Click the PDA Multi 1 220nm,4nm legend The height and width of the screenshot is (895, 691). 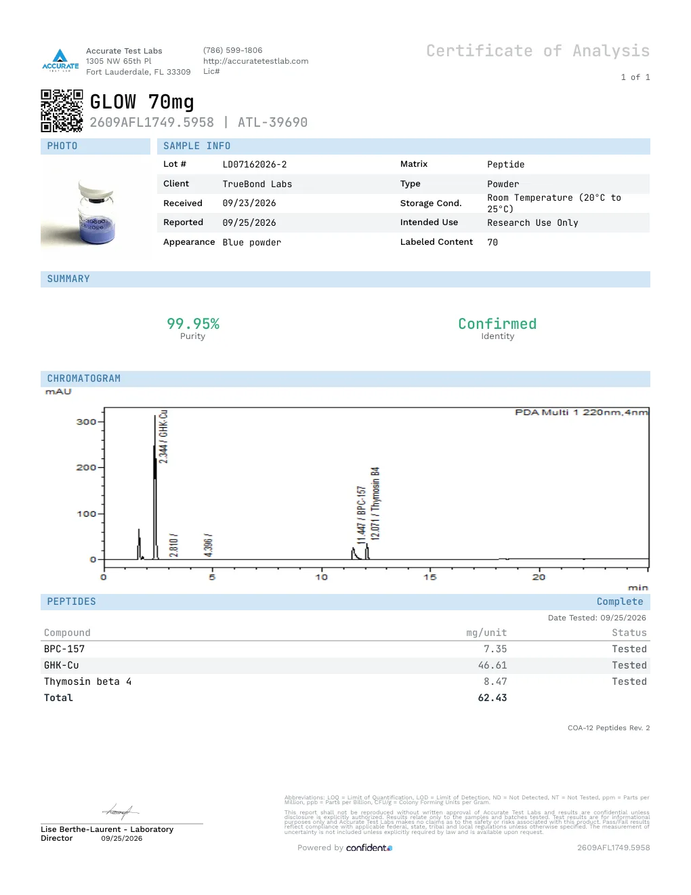pos(581,412)
